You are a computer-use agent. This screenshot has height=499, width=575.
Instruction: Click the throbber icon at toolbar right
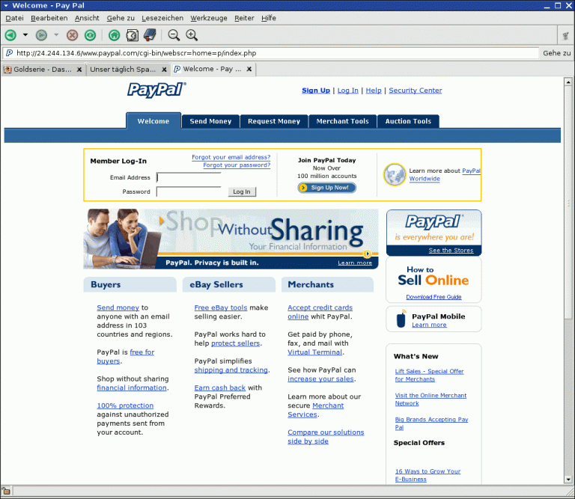pyautogui.click(x=566, y=36)
